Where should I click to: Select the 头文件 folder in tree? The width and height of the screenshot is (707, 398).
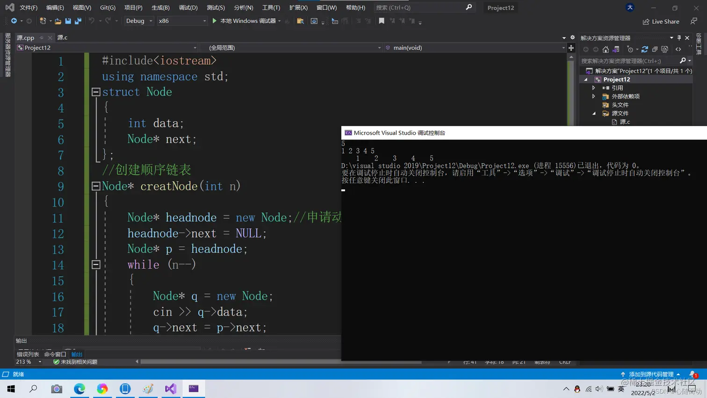tap(620, 105)
